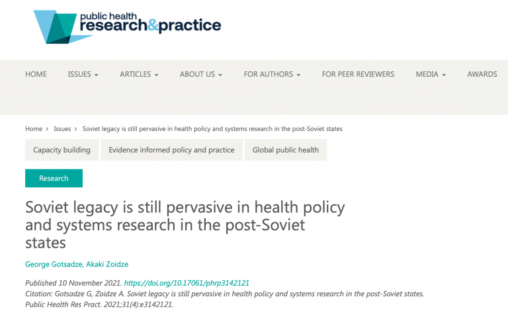Expand the ISSUES dropdown menu

[83, 74]
